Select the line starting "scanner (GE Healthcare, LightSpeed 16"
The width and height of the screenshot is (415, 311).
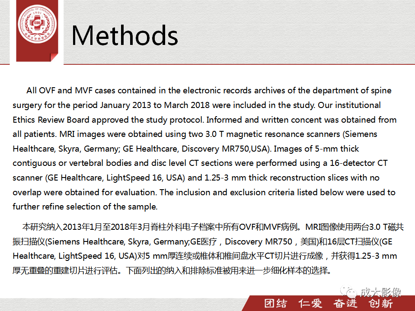(x=196, y=178)
